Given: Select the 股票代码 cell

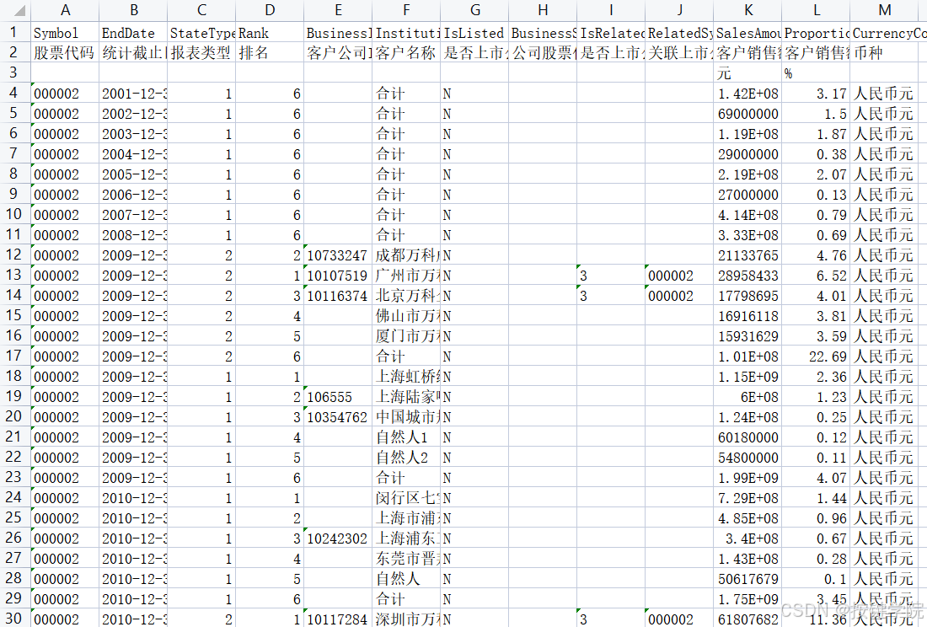Looking at the screenshot, I should point(65,52).
